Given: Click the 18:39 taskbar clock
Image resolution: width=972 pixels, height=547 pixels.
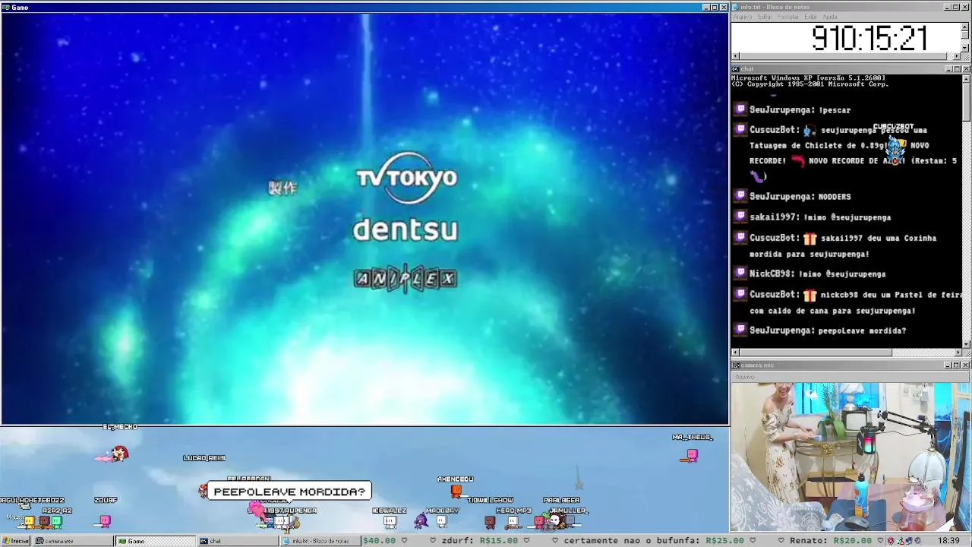Looking at the screenshot, I should [948, 541].
